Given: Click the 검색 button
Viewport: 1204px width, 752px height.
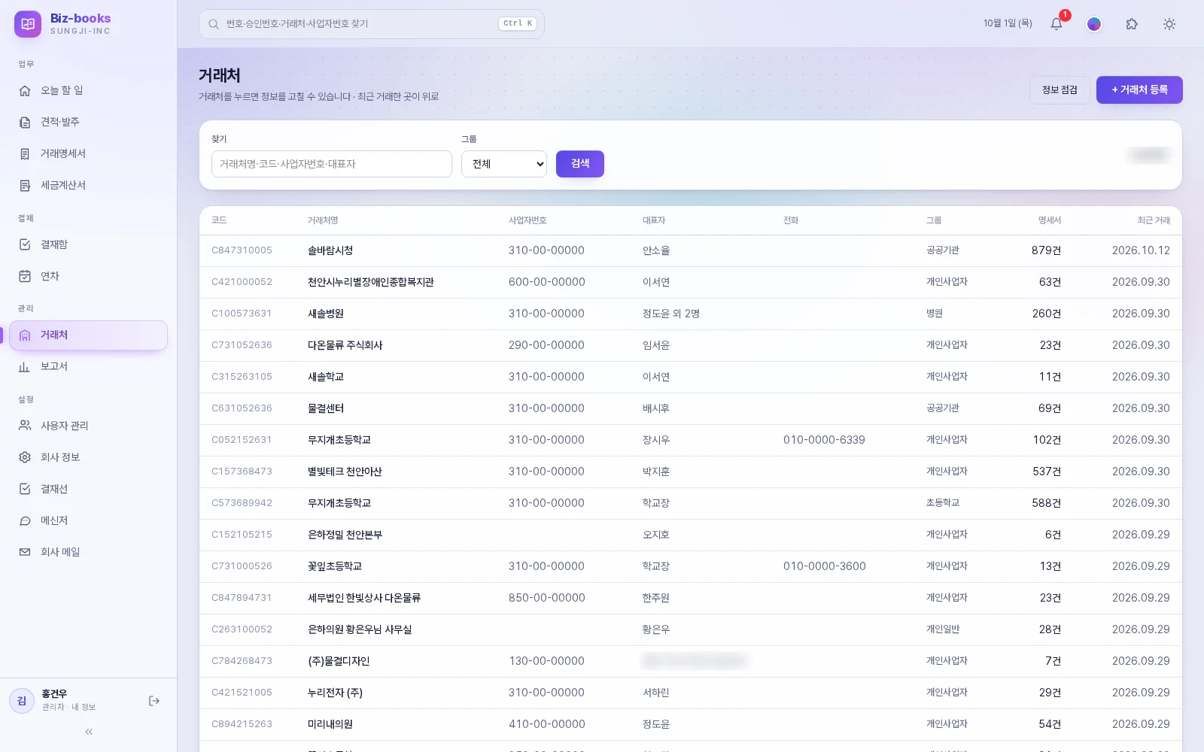Looking at the screenshot, I should pyautogui.click(x=580, y=164).
